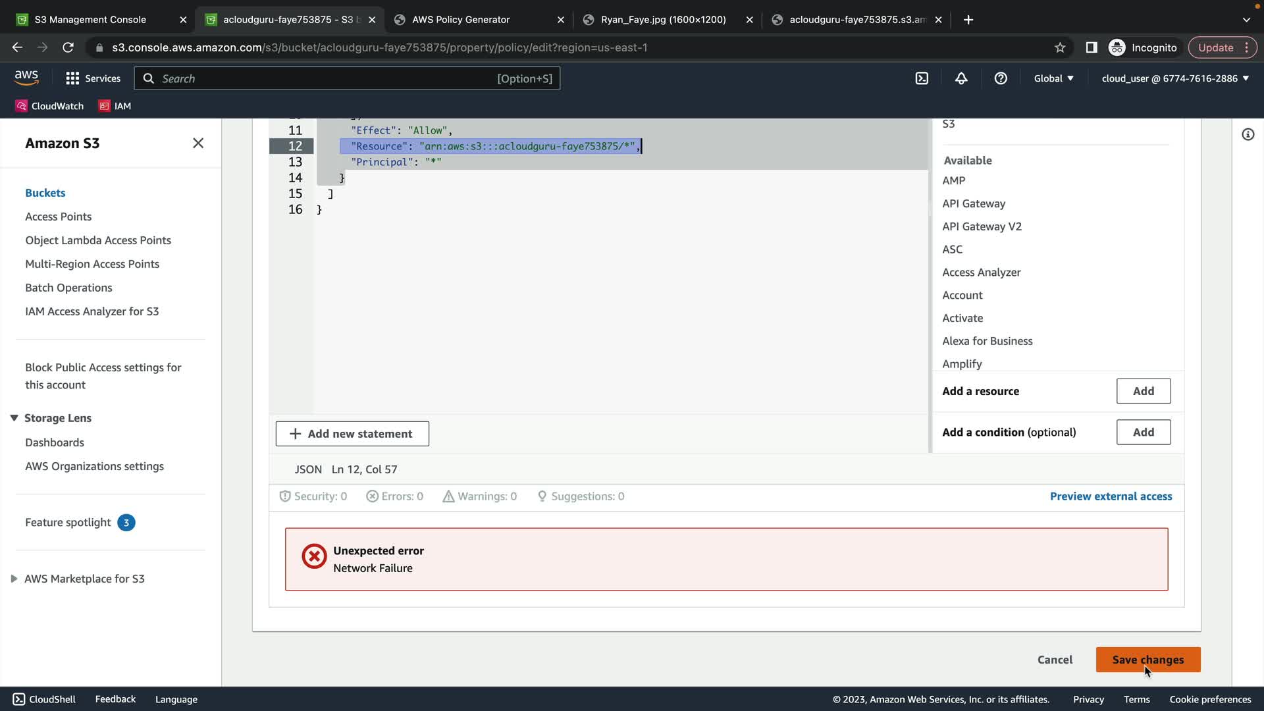
Task: Switch to the Ryan_Faye.jpg tab
Action: click(663, 20)
